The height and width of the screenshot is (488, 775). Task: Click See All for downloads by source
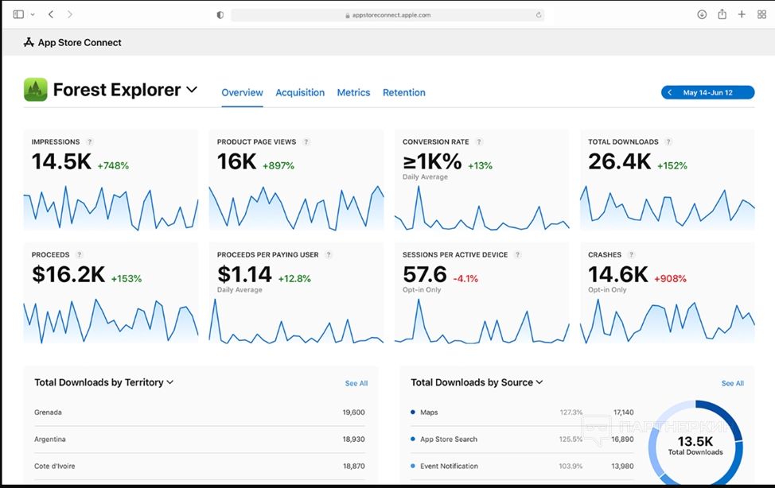click(732, 383)
